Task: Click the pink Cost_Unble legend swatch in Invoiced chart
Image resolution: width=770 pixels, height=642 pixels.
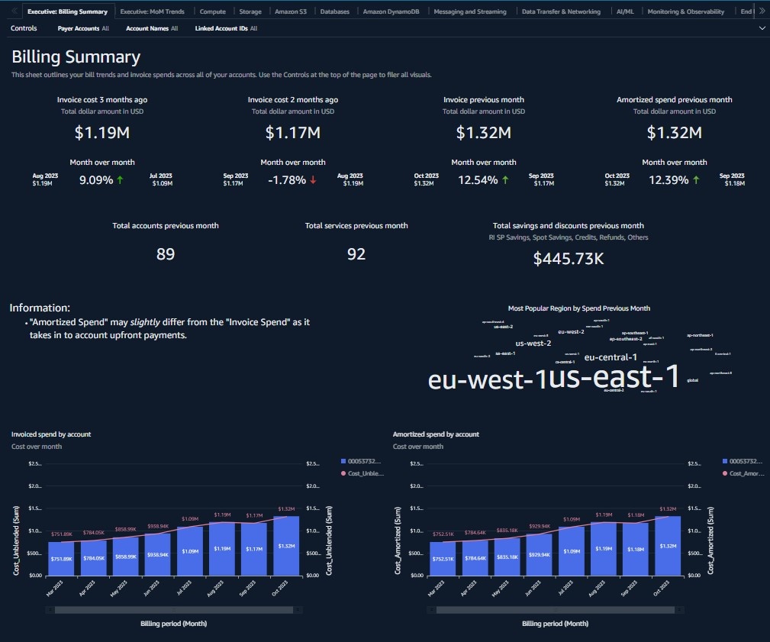Action: click(x=343, y=473)
